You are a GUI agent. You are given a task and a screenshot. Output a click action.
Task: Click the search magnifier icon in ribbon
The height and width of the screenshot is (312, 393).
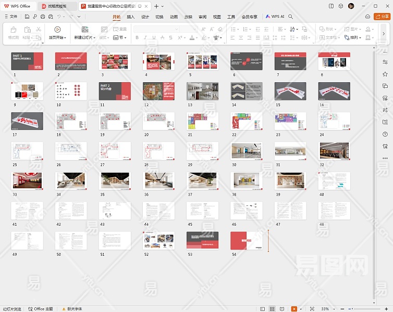point(291,17)
